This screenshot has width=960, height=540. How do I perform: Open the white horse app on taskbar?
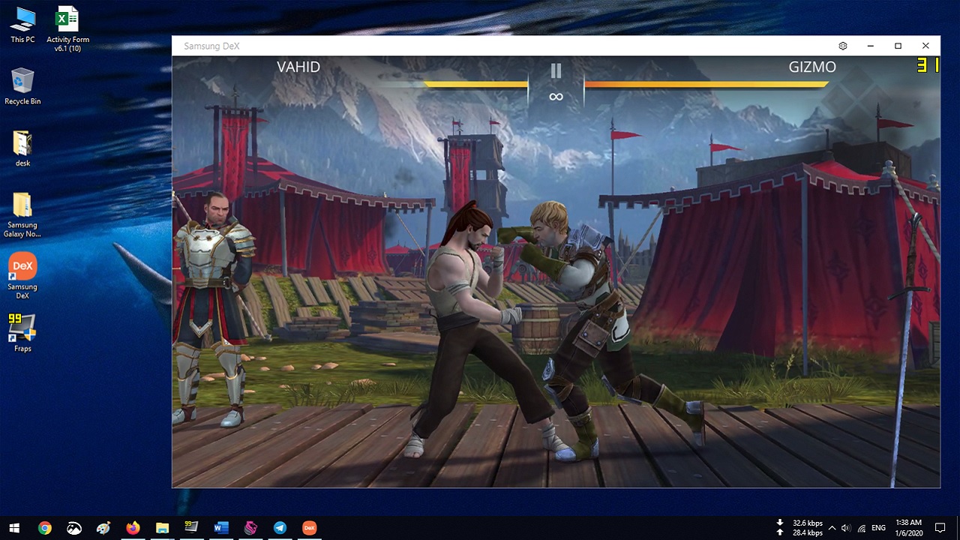coord(73,528)
